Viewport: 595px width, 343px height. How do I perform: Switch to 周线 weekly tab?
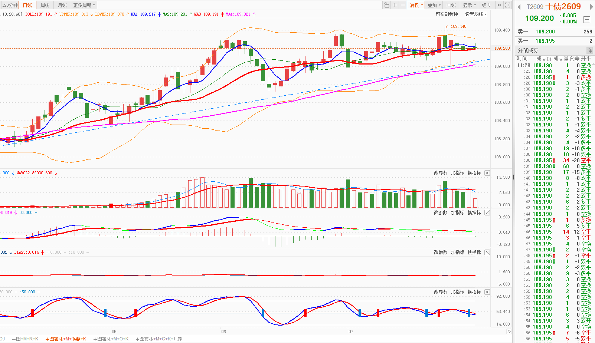click(x=45, y=5)
